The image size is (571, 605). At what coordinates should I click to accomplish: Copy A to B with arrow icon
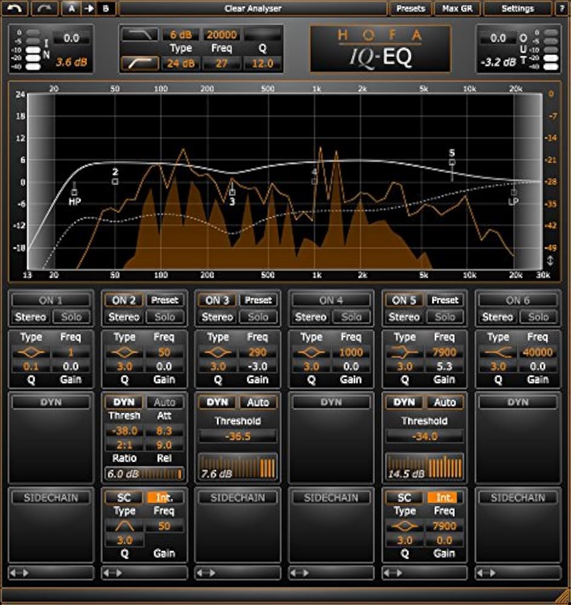pyautogui.click(x=89, y=8)
